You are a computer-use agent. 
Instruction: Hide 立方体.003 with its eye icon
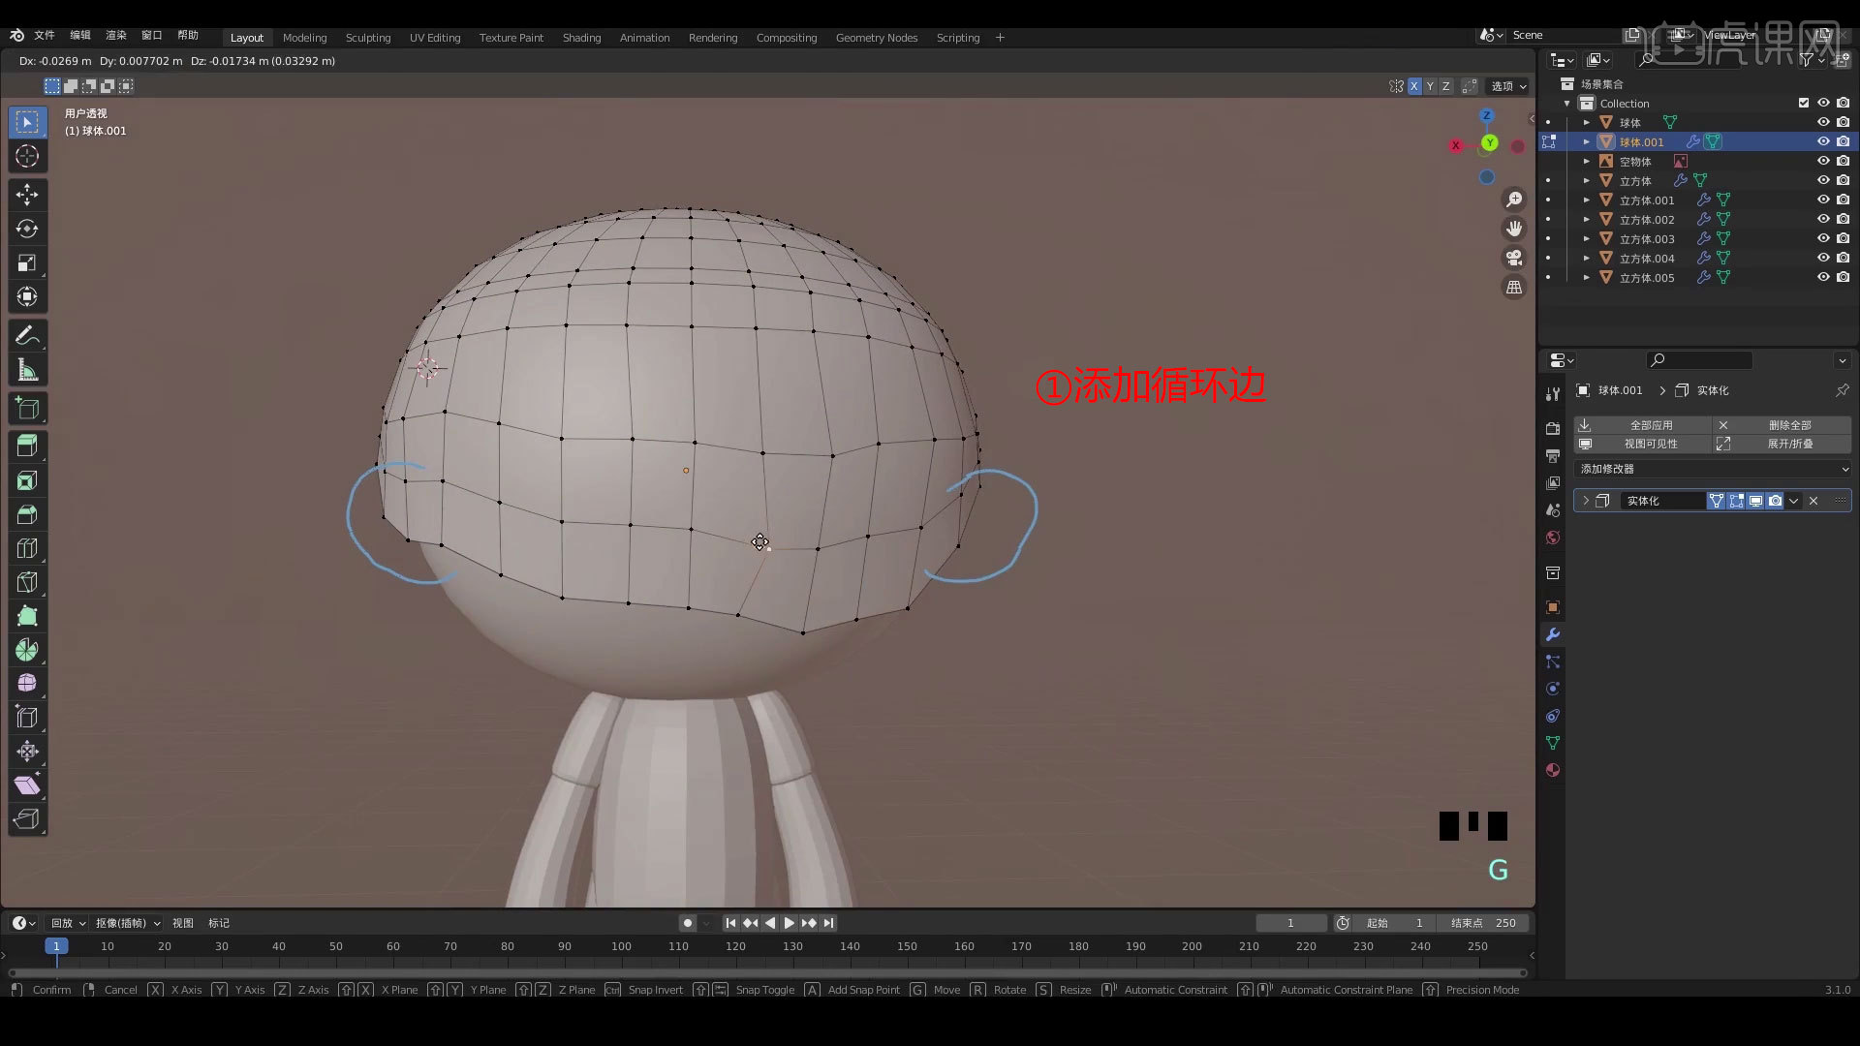tap(1824, 238)
